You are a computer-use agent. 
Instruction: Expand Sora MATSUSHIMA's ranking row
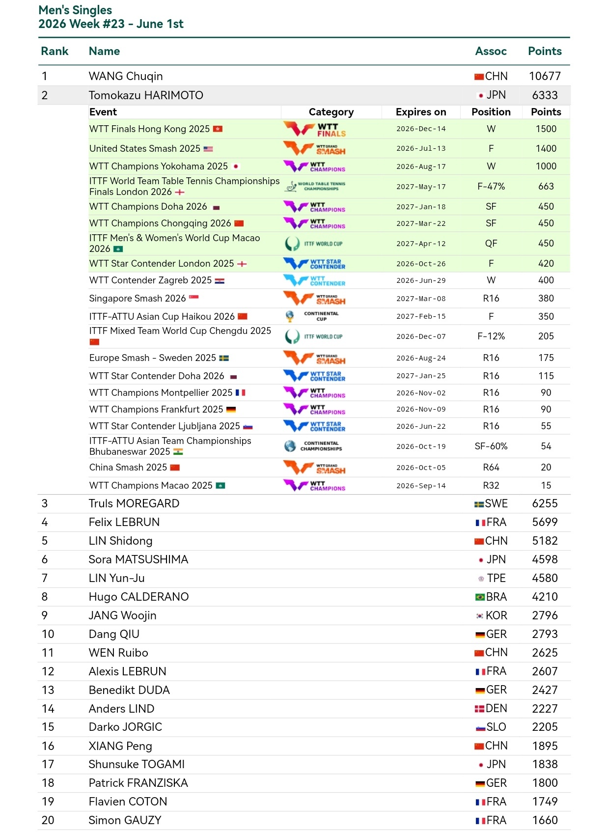pos(304,560)
